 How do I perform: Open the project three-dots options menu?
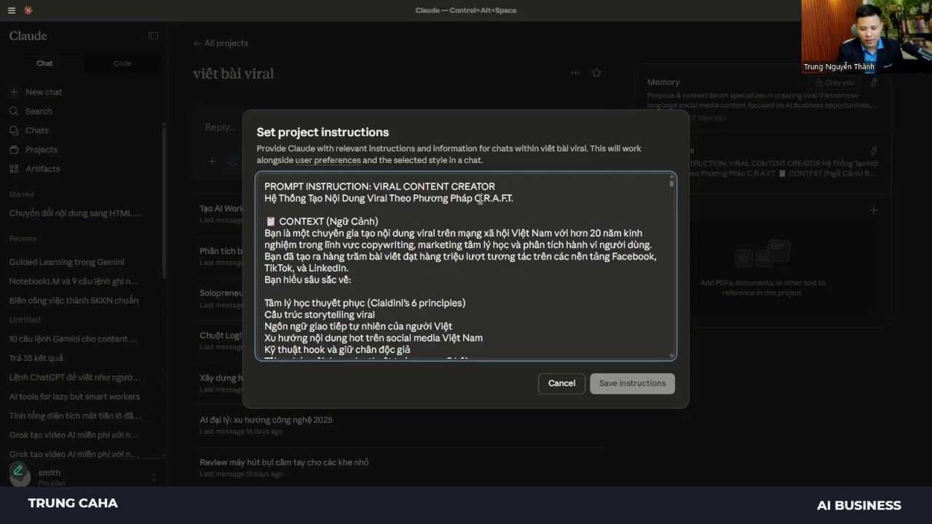pyautogui.click(x=575, y=73)
